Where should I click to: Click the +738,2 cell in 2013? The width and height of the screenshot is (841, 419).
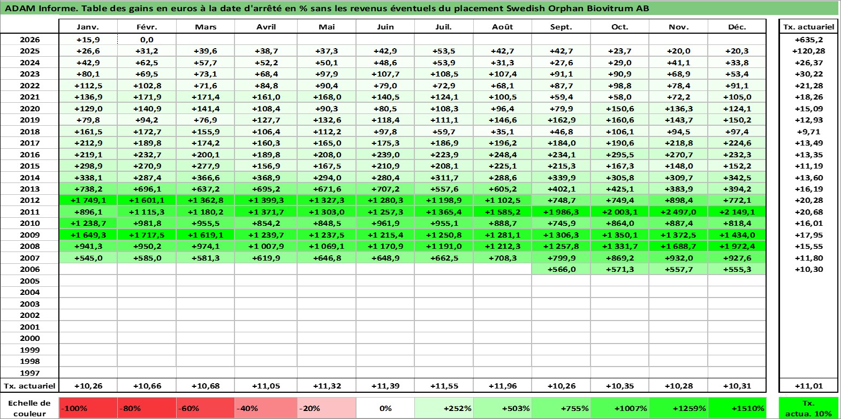click(88, 189)
